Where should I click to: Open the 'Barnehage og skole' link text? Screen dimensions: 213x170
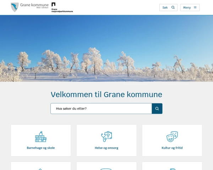41,148
